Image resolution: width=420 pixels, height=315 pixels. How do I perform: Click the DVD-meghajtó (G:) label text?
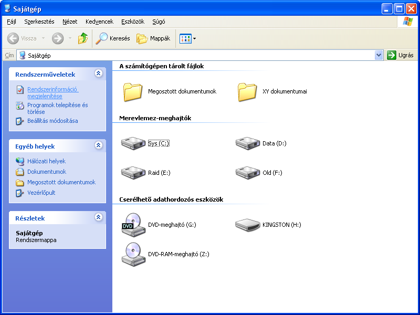172,225
